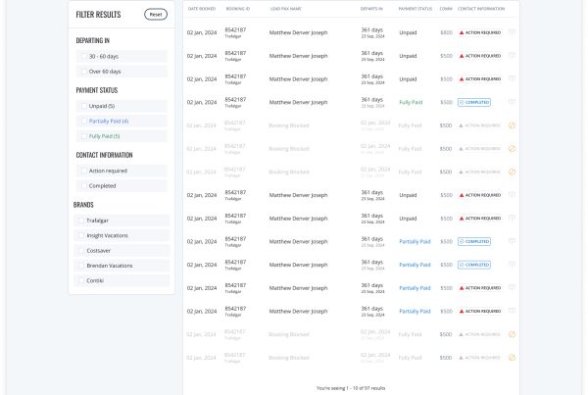Click the grey end icon in green Fully Paid row
Screen dimensions: 588x395
(512, 102)
